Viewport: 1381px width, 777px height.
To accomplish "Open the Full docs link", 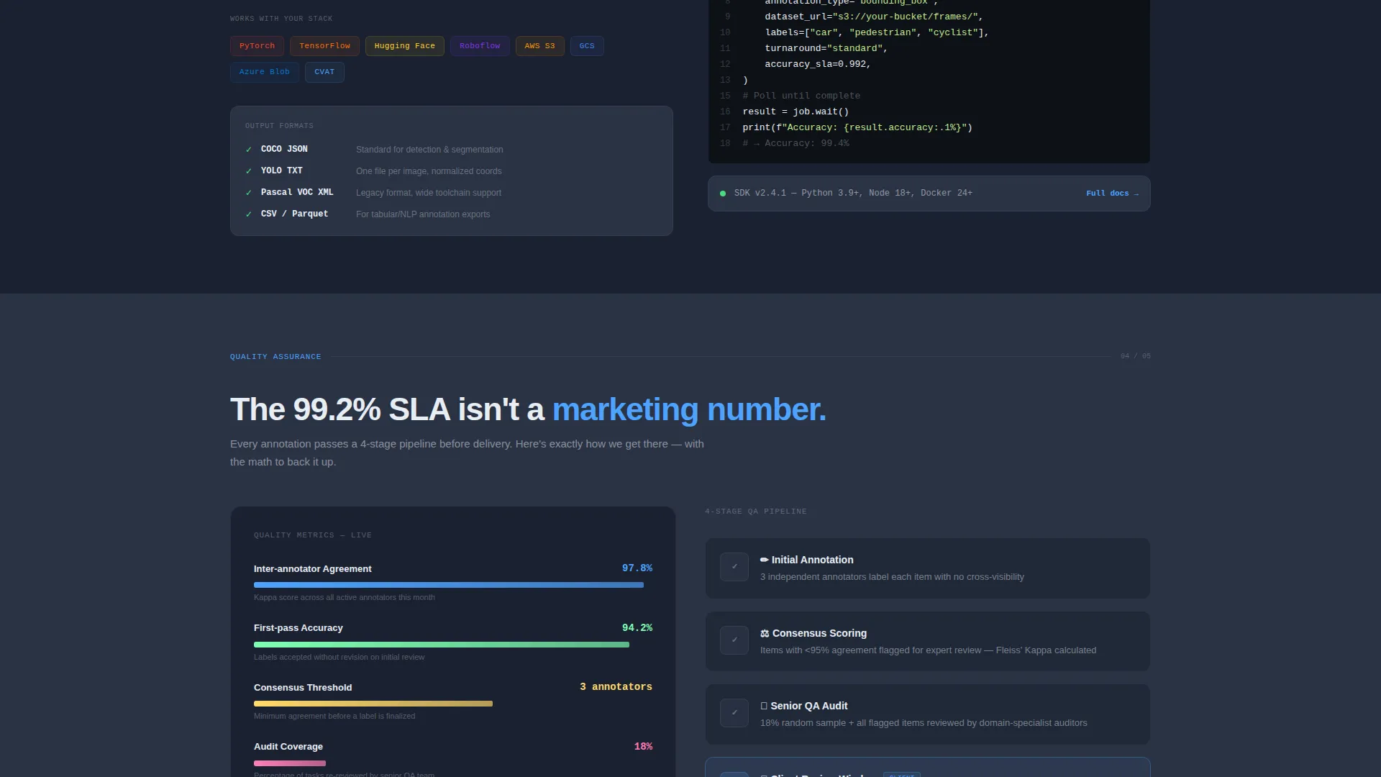I will pyautogui.click(x=1112, y=194).
